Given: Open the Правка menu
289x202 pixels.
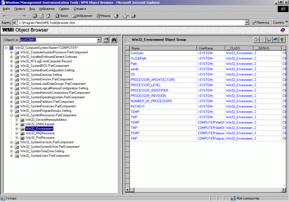Looking at the screenshot, I should point(19,9).
